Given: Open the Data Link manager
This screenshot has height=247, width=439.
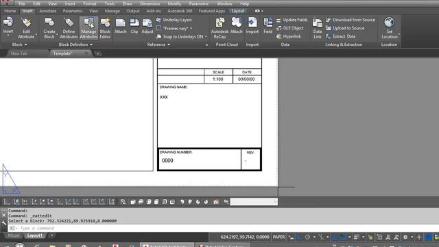Looking at the screenshot, I should 317,27.
